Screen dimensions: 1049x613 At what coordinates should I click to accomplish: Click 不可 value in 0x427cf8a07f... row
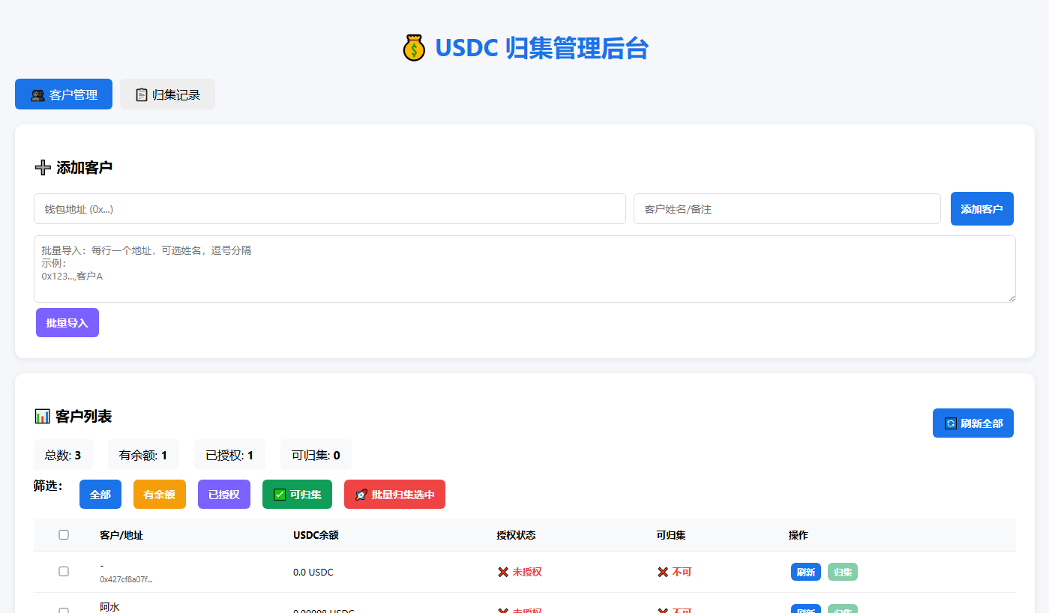click(x=674, y=572)
